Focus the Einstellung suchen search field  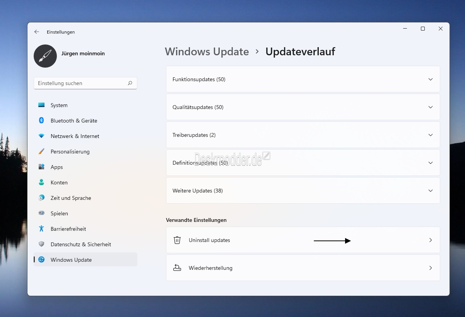pos(85,83)
